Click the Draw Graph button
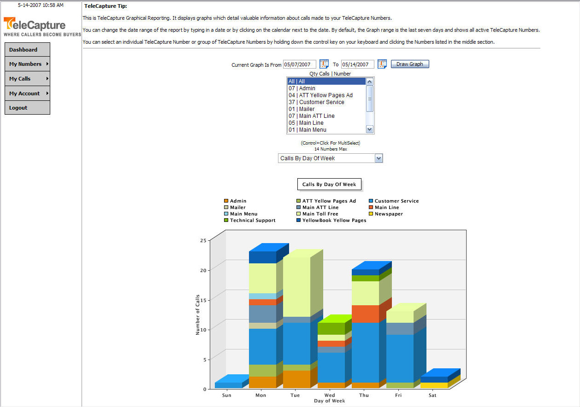 click(x=410, y=64)
